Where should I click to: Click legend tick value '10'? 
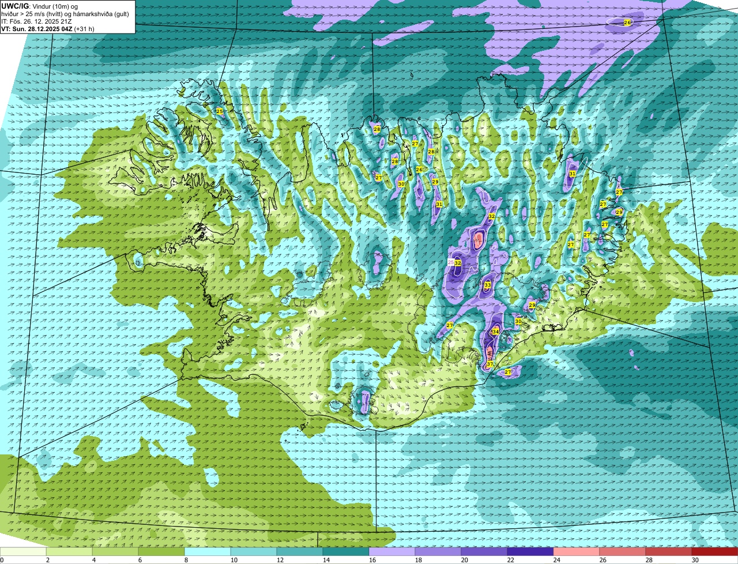[x=234, y=560]
